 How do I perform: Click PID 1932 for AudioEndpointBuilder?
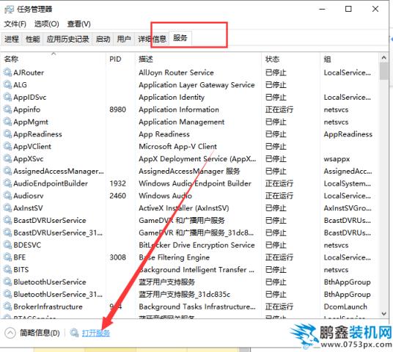[x=118, y=183]
